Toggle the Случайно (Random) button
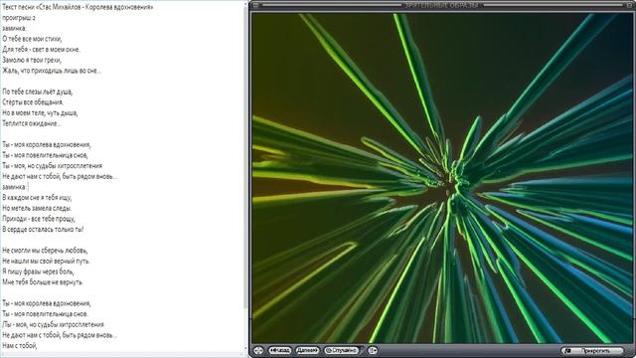Screen dimensions: 636x358 (x=342, y=350)
